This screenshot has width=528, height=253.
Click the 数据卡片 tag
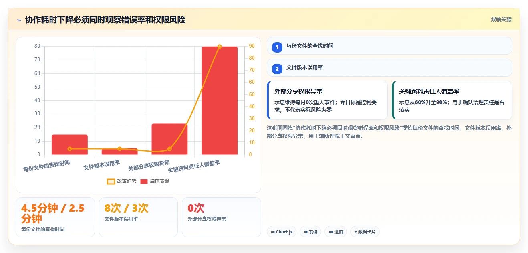click(365, 232)
